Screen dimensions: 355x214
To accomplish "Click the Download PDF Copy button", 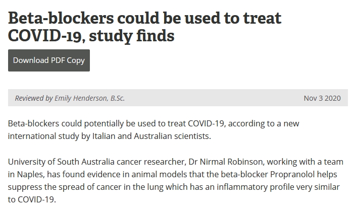I will tap(49, 60).
